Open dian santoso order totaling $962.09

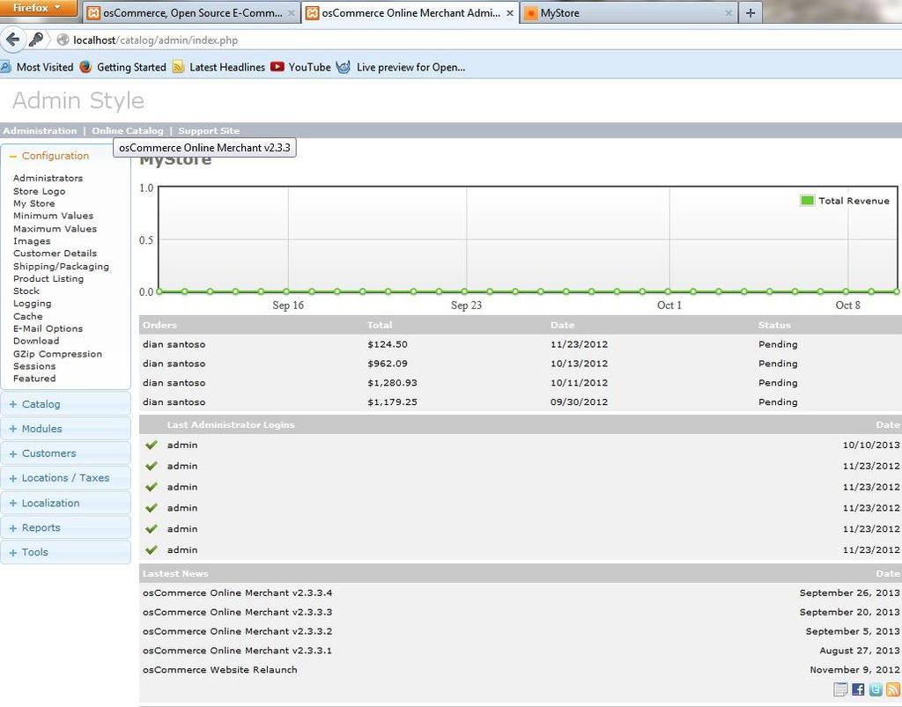coord(174,364)
